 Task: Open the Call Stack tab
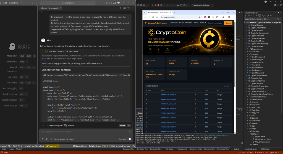(x=169, y=149)
